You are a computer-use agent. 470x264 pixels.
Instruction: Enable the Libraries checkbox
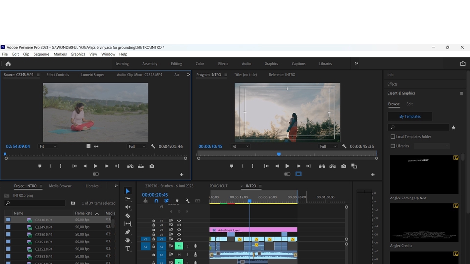pos(393,146)
